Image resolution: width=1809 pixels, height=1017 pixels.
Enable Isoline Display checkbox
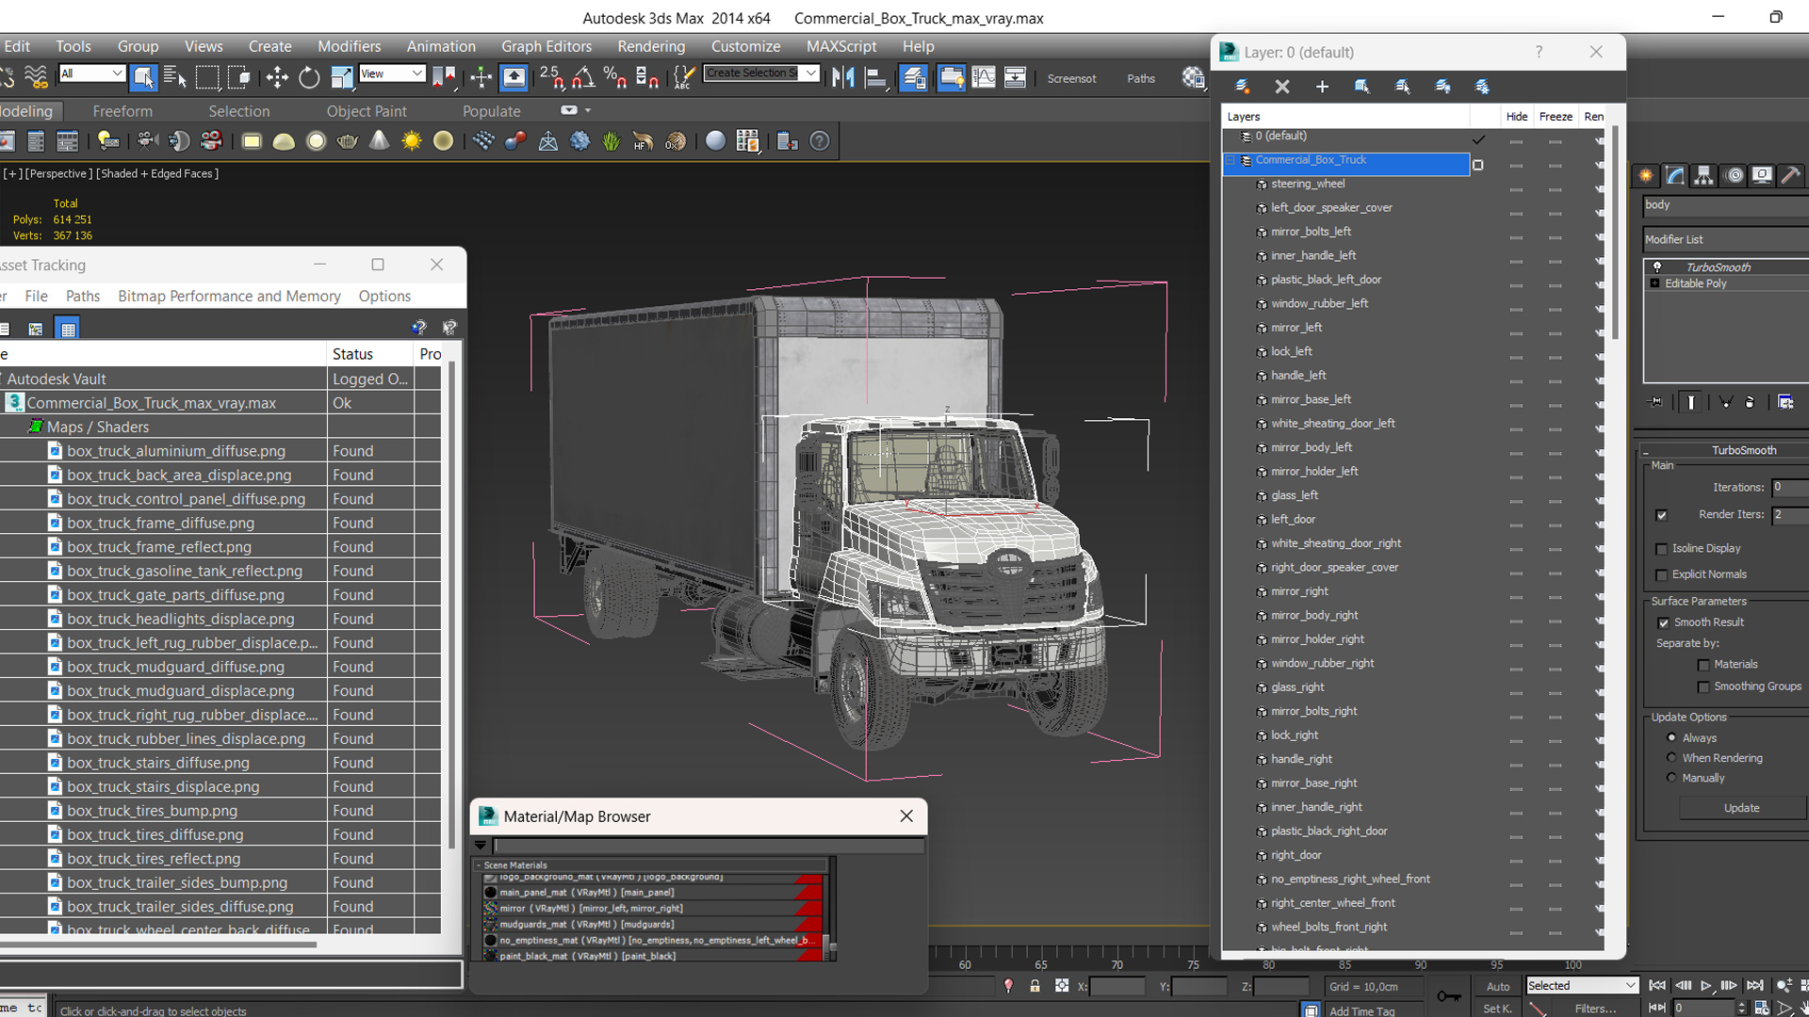[x=1662, y=549]
